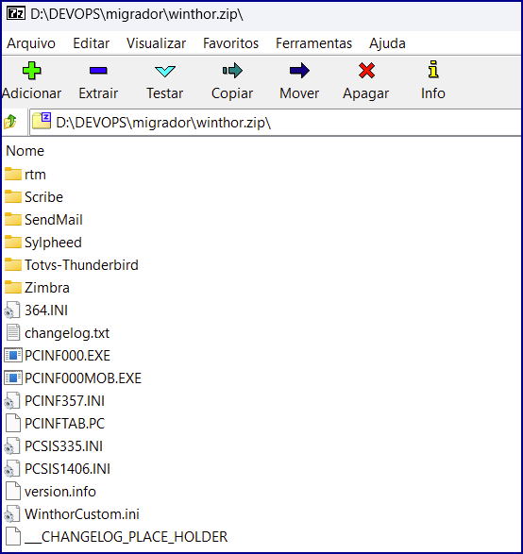Select the PCINF000MOB.EXE file name
This screenshot has height=554, width=523.
click(83, 378)
